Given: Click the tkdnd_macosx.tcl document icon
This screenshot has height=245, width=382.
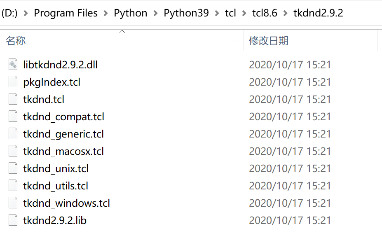Looking at the screenshot, I should (12, 151).
